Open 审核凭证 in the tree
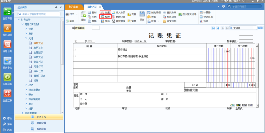 coord(38,57)
